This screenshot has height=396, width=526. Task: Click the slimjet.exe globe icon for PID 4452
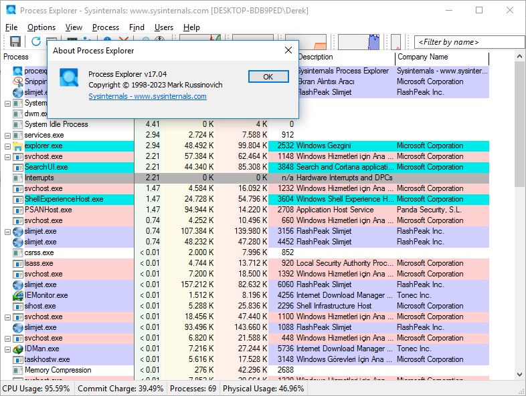(x=18, y=242)
